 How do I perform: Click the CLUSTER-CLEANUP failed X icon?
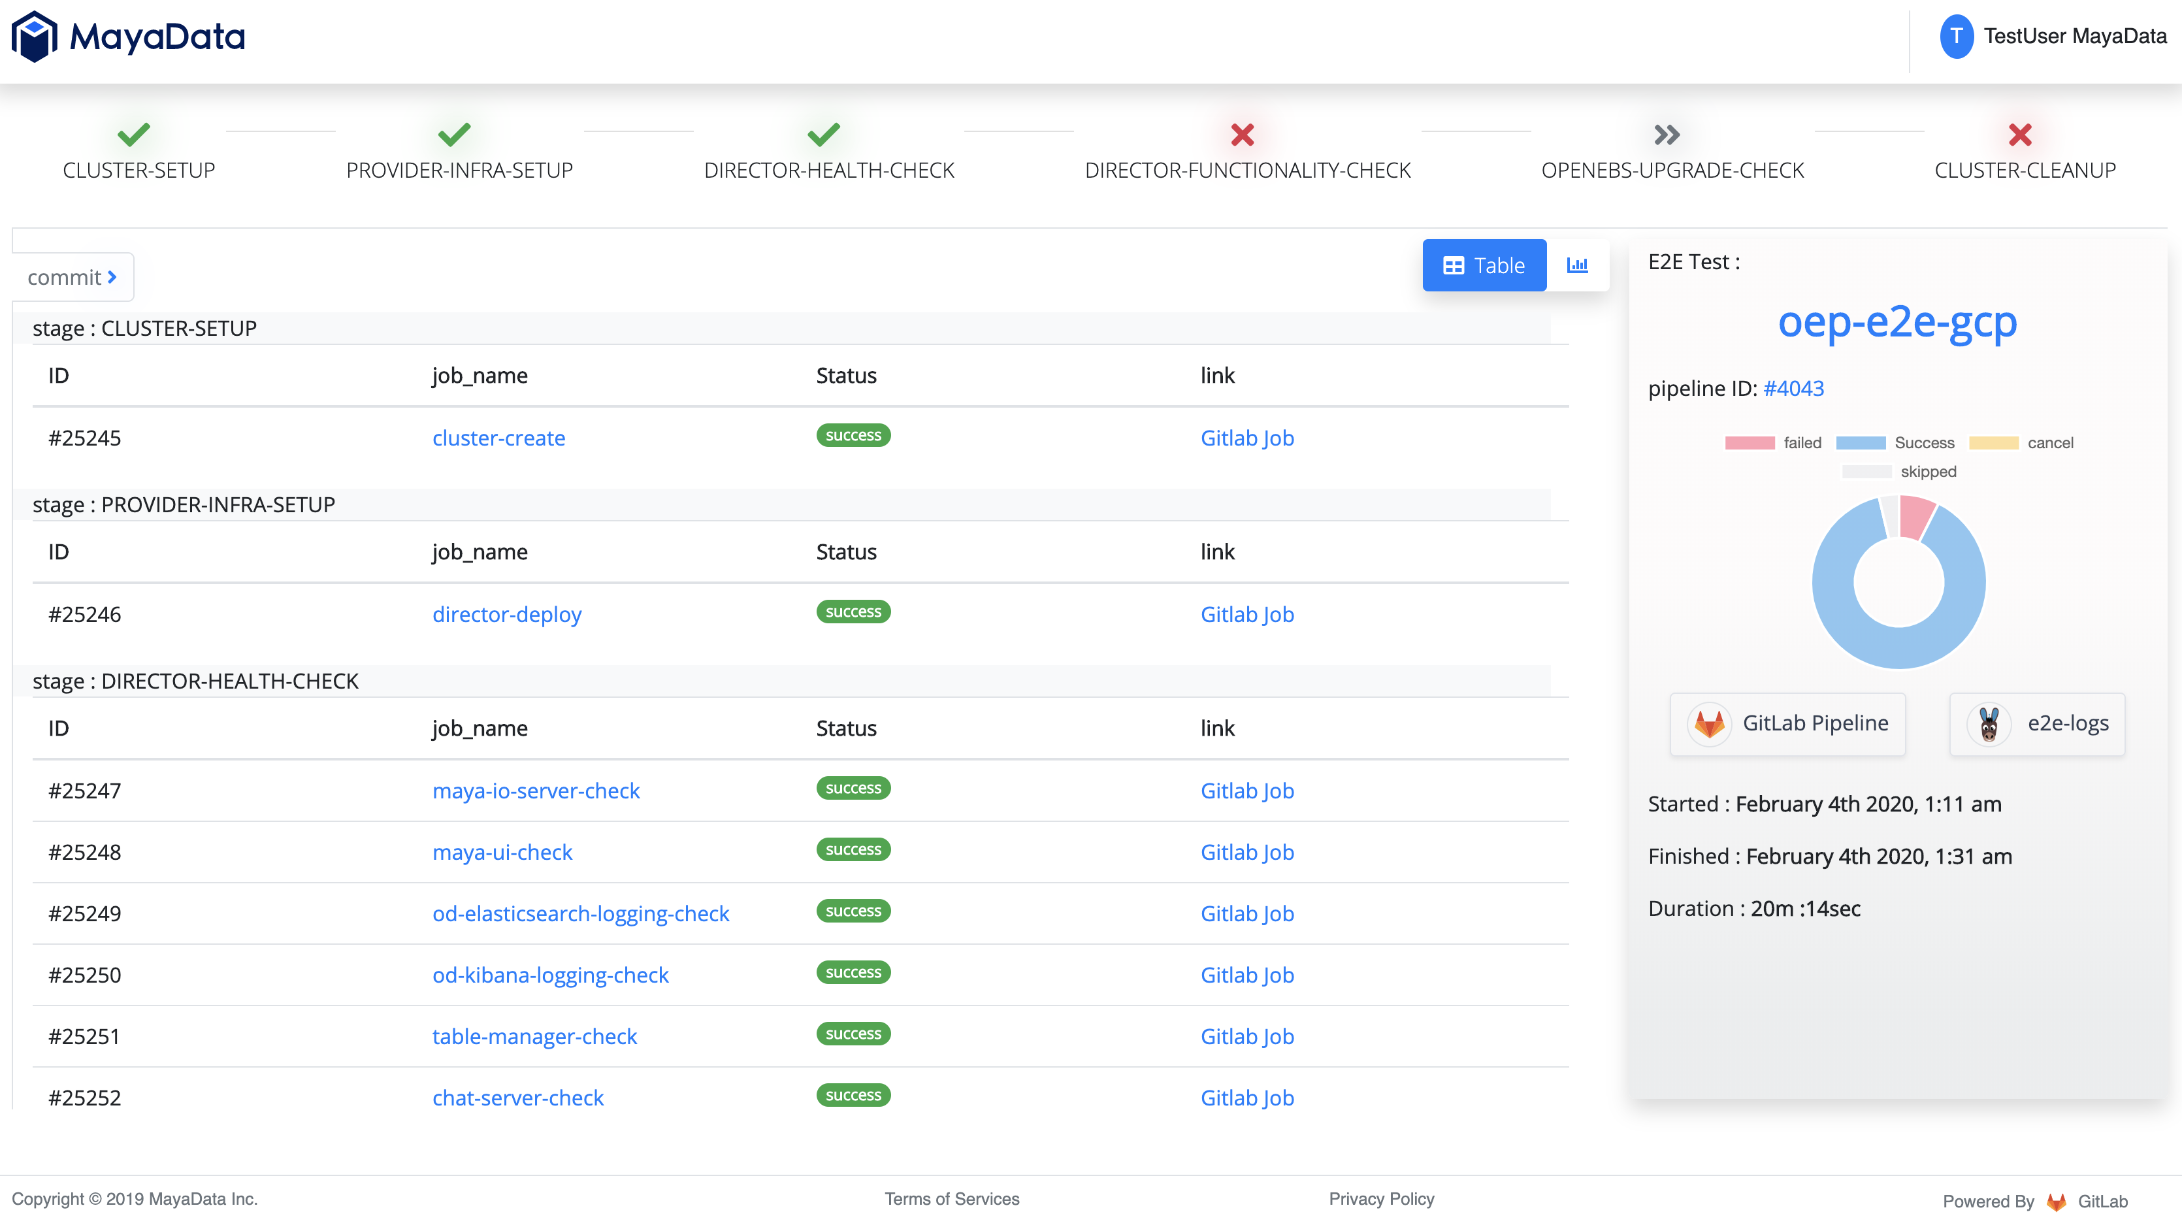pyautogui.click(x=2020, y=134)
